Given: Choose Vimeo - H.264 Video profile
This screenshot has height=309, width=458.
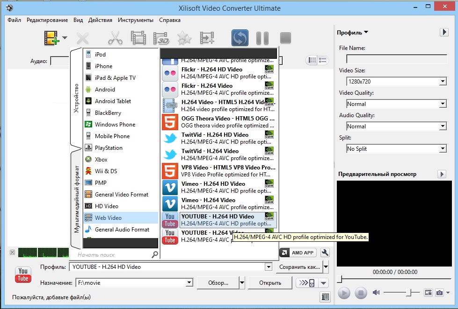Looking at the screenshot, I should (218, 204).
